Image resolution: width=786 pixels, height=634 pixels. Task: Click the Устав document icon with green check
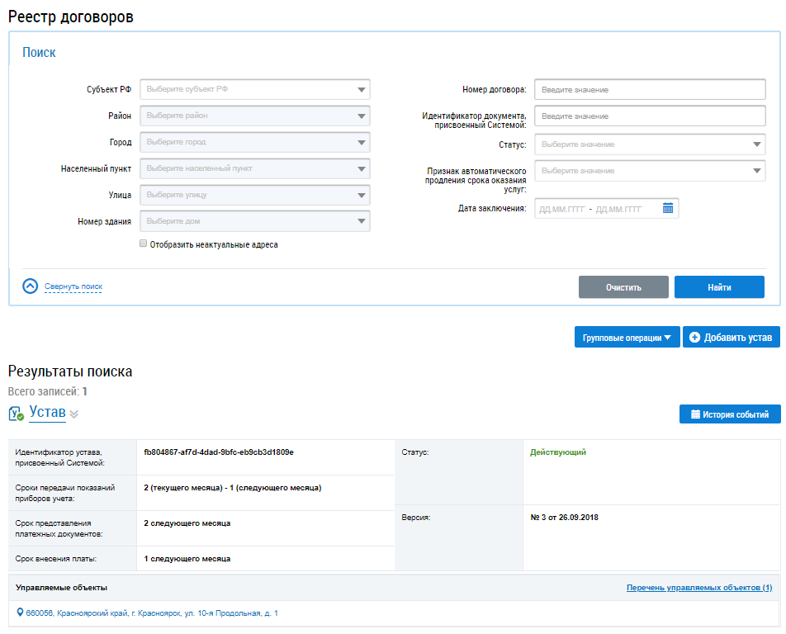coord(16,414)
